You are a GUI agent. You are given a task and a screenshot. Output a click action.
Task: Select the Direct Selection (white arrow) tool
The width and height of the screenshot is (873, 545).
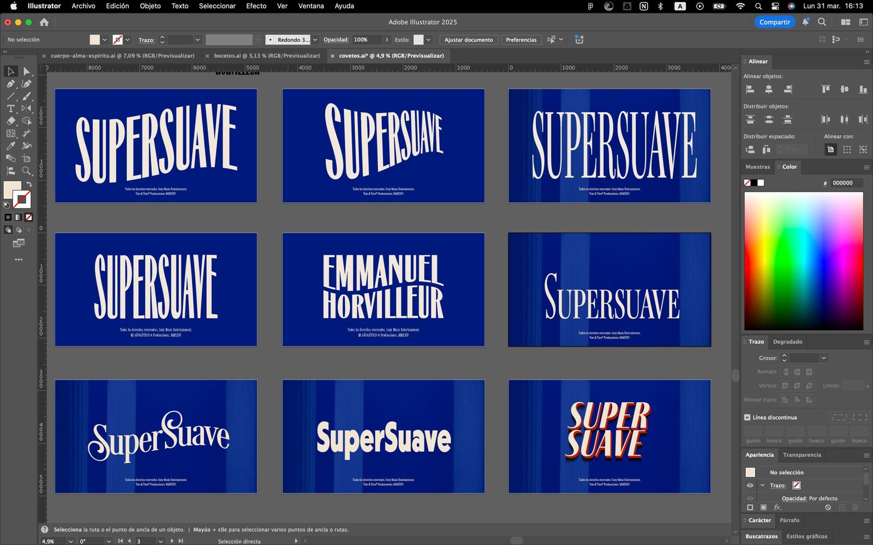pyautogui.click(x=26, y=71)
